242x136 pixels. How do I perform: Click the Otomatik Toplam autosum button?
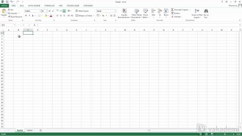[180, 10]
